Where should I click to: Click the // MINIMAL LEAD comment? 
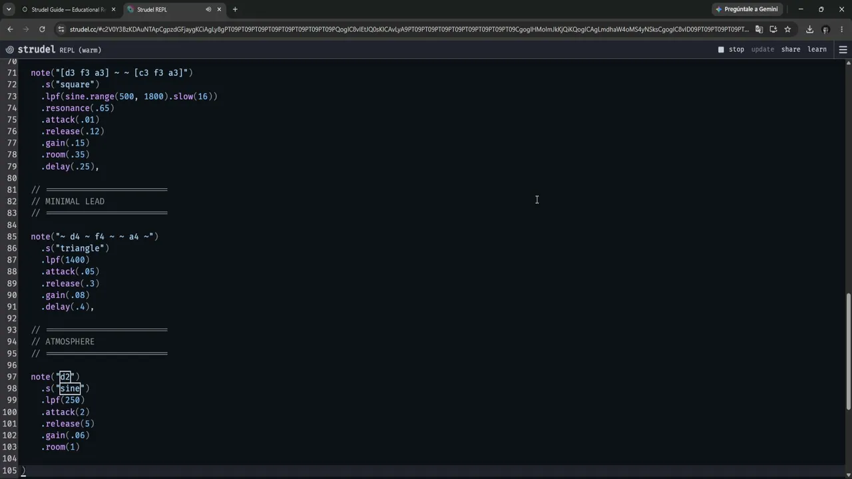tap(68, 201)
